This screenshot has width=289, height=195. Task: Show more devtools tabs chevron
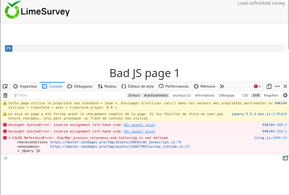click(x=222, y=86)
